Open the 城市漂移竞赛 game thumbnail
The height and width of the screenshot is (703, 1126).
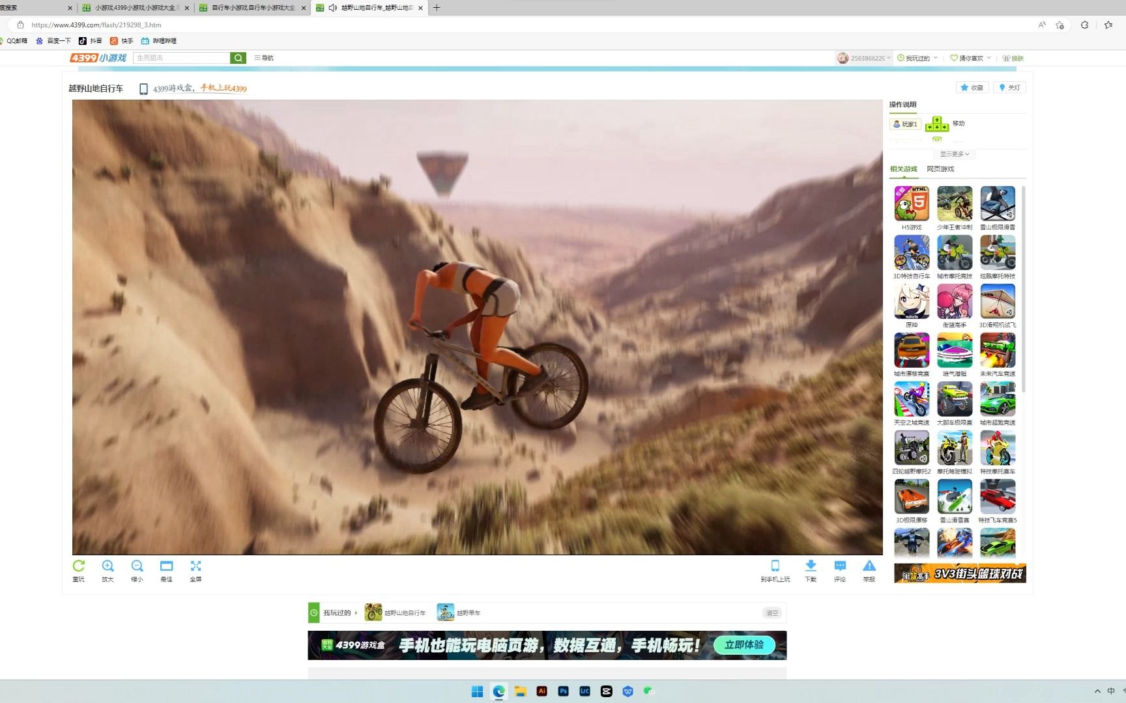coord(912,350)
